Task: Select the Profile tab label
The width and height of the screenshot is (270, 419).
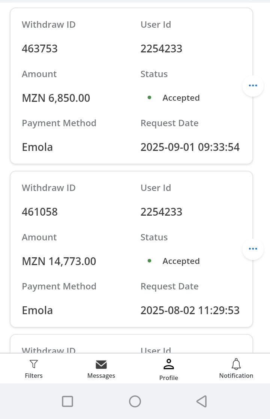Action: point(169,378)
